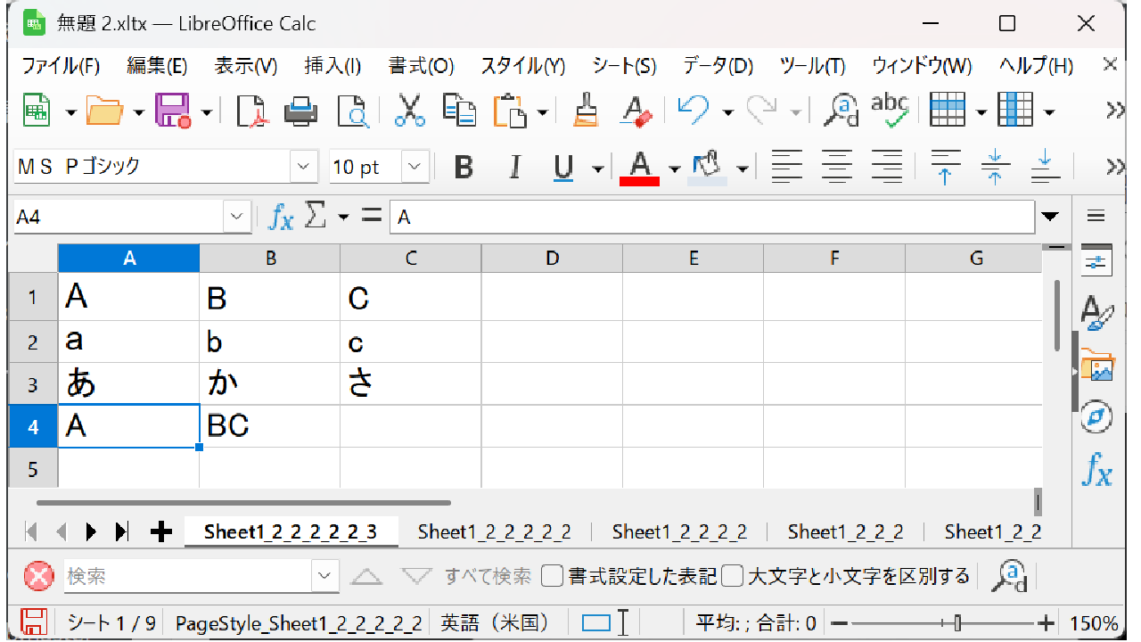The width and height of the screenshot is (1141, 642).
Task: Toggle Underline formatting
Action: 563,167
